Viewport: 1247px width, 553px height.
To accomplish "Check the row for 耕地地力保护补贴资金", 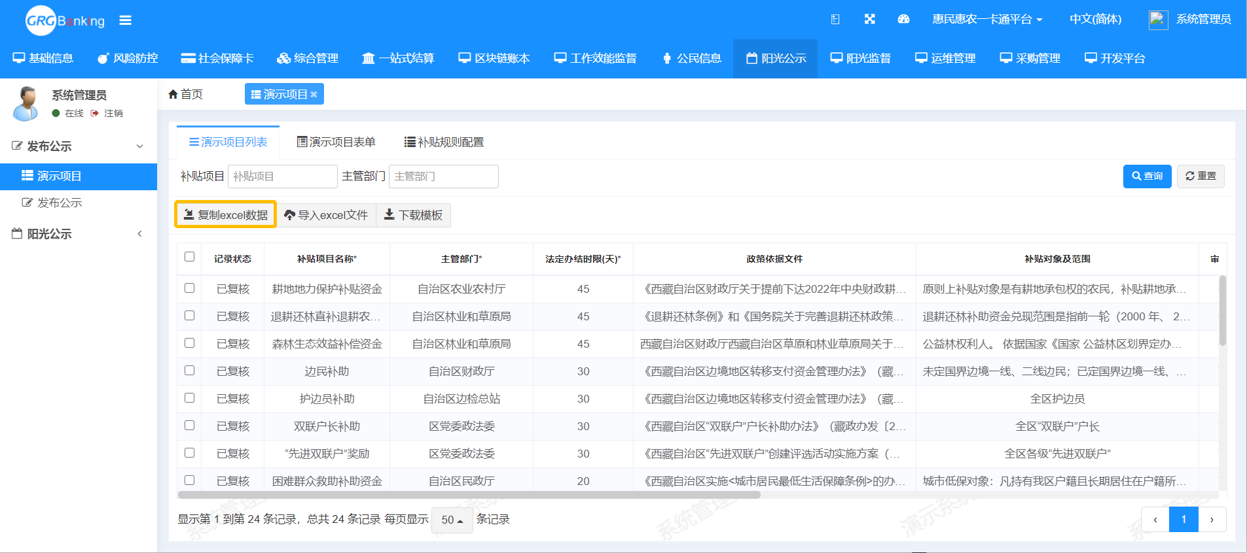I will coord(189,288).
